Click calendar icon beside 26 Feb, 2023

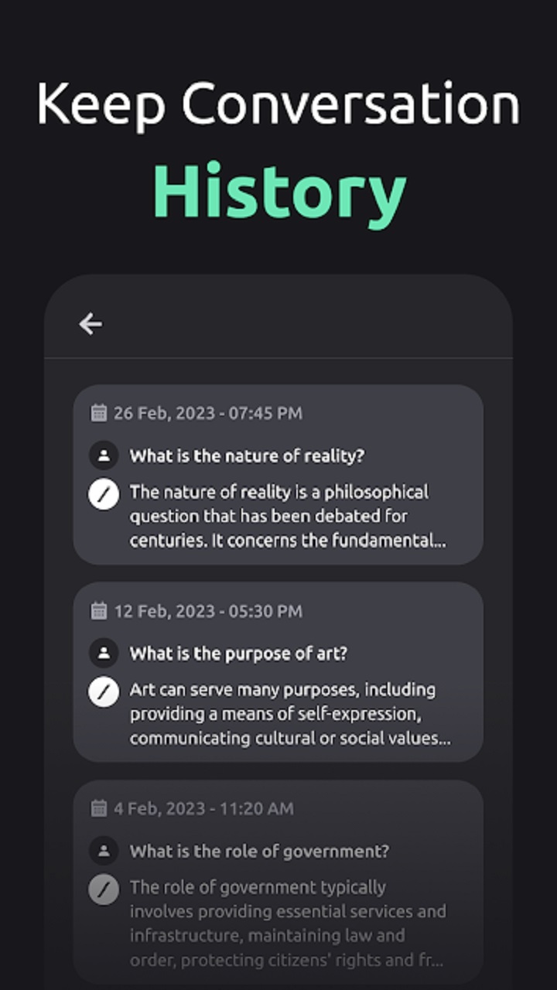98,413
